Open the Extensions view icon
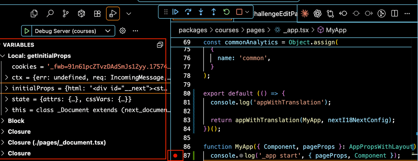418x161 pixels. (x=98, y=14)
